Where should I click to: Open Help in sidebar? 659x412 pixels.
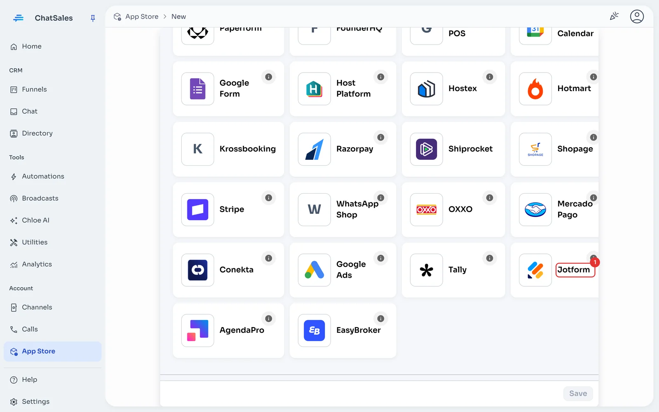(52, 380)
